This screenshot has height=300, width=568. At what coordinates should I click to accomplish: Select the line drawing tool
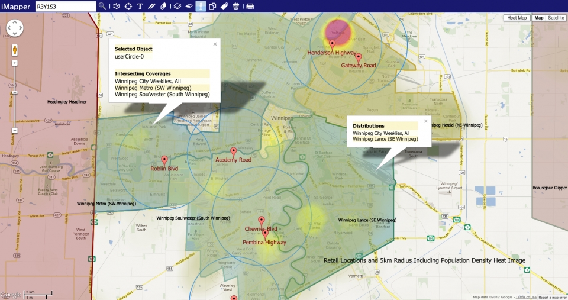click(x=151, y=6)
